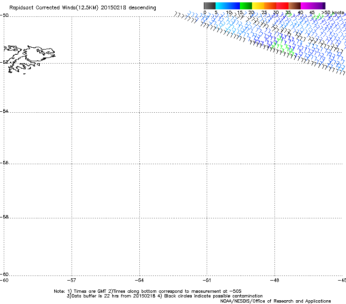The width and height of the screenshot is (346, 304).
Task: Click the red 30-35 knots color band
Action: click(282, 6)
